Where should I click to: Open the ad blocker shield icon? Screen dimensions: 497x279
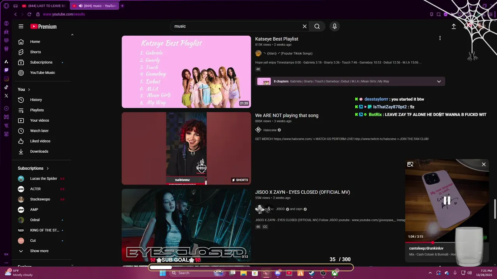(446, 14)
